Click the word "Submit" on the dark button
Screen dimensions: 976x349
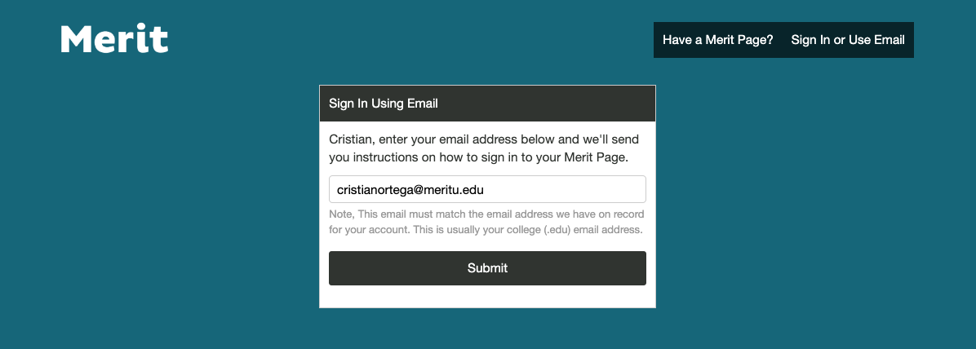(487, 268)
